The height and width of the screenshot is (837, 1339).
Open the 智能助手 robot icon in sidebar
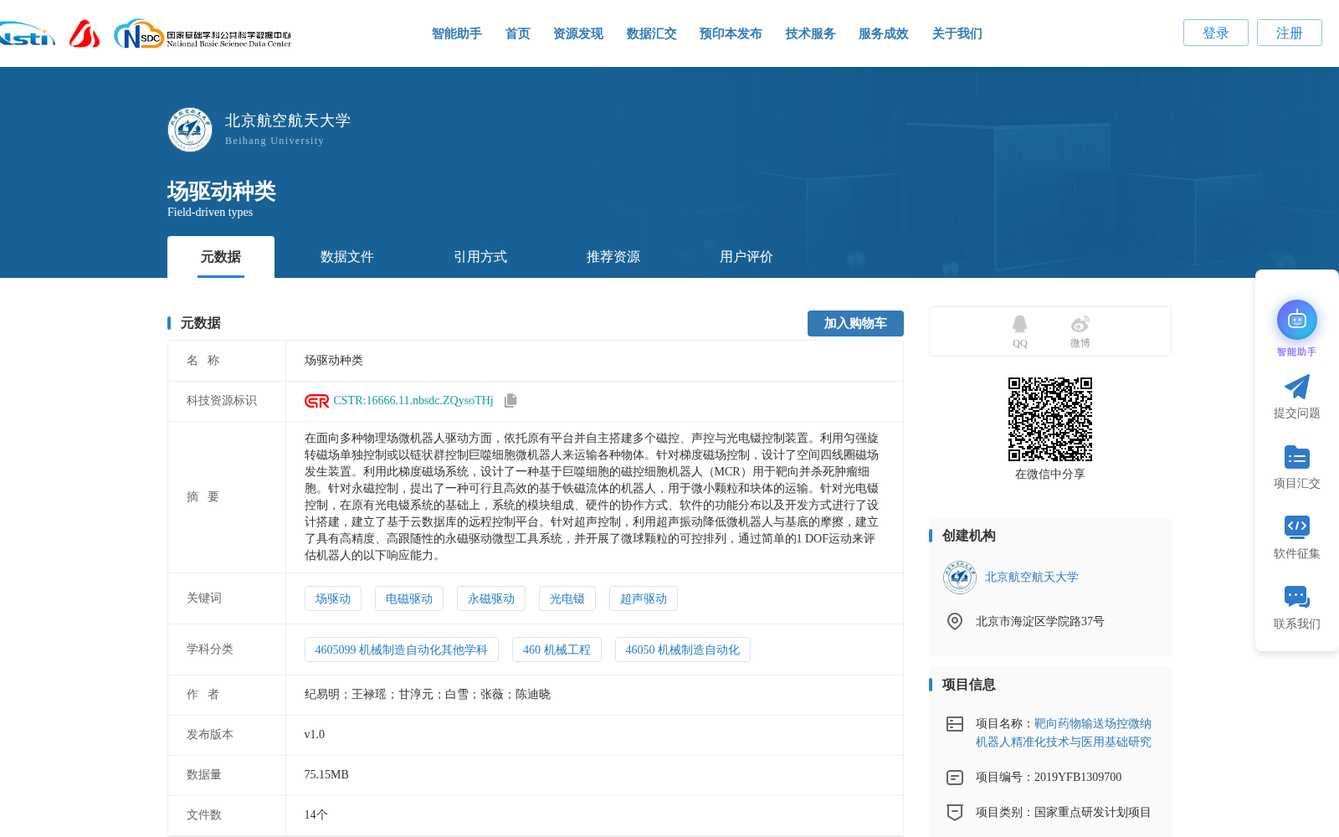[x=1296, y=320]
